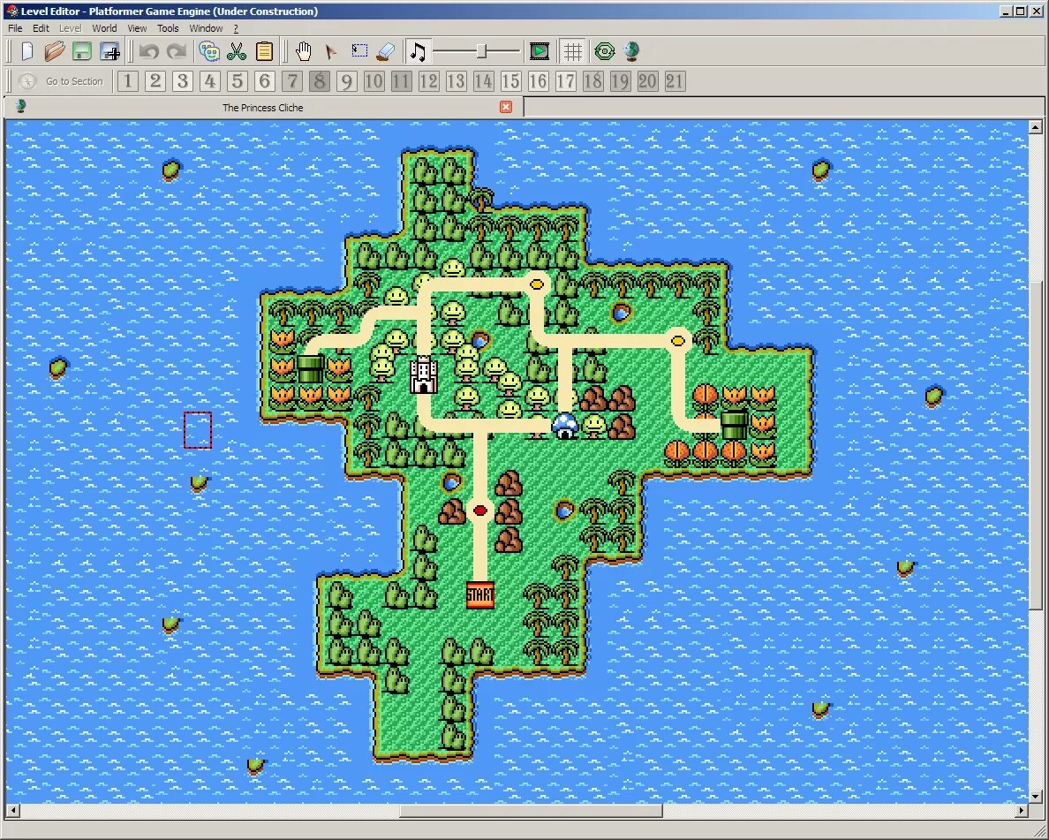This screenshot has width=1049, height=840.
Task: Go to section 12
Action: (429, 81)
